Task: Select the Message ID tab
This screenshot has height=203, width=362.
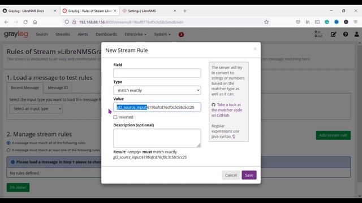Action: pyautogui.click(x=58, y=88)
